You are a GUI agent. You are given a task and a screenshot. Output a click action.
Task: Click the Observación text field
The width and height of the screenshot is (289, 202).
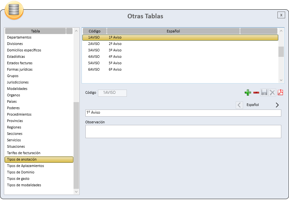pos(183,131)
